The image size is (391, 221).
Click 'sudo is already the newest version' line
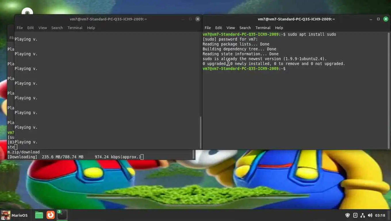[x=264, y=59]
